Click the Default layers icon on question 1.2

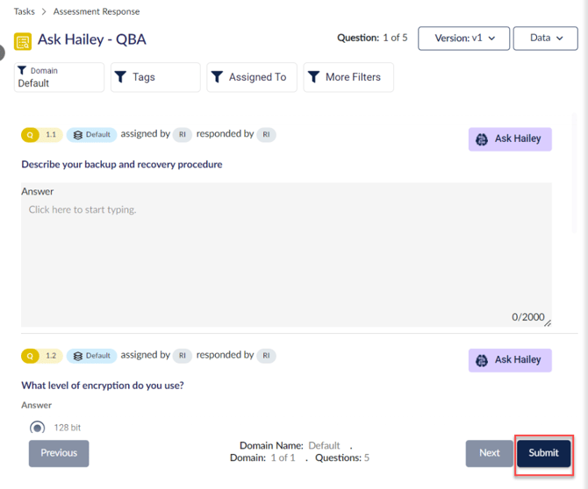(x=78, y=356)
